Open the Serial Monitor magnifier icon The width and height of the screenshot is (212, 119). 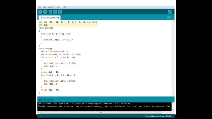(x=170, y=12)
